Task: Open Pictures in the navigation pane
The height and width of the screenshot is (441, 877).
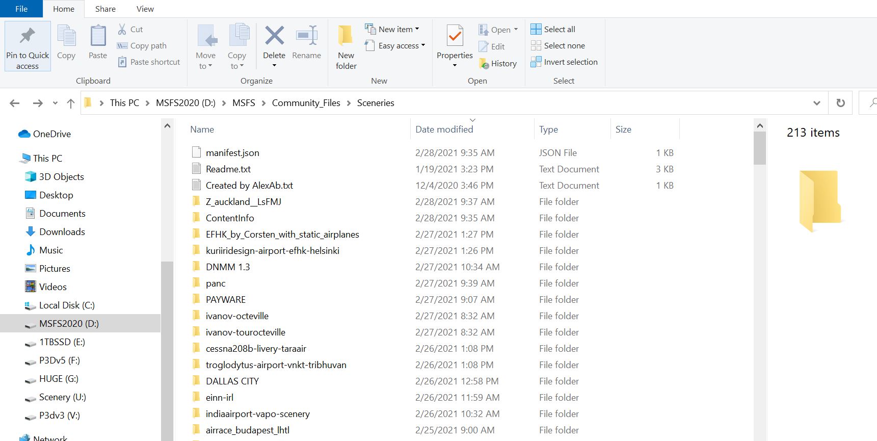Action: [x=47, y=268]
